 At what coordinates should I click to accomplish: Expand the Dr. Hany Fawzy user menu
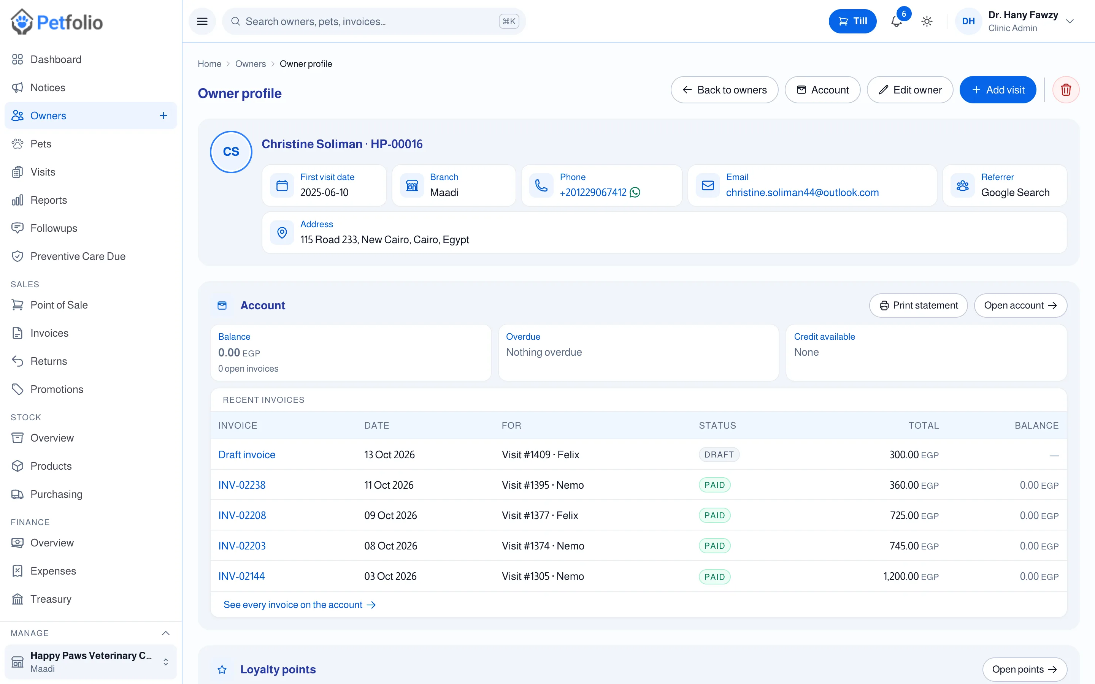[1016, 21]
